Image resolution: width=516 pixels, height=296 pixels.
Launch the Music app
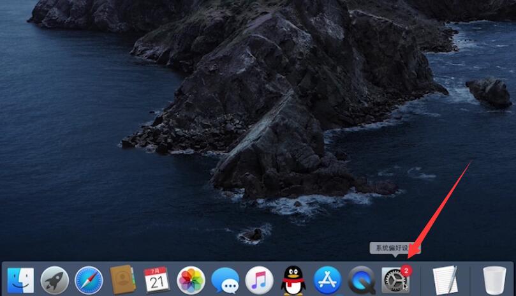click(260, 280)
